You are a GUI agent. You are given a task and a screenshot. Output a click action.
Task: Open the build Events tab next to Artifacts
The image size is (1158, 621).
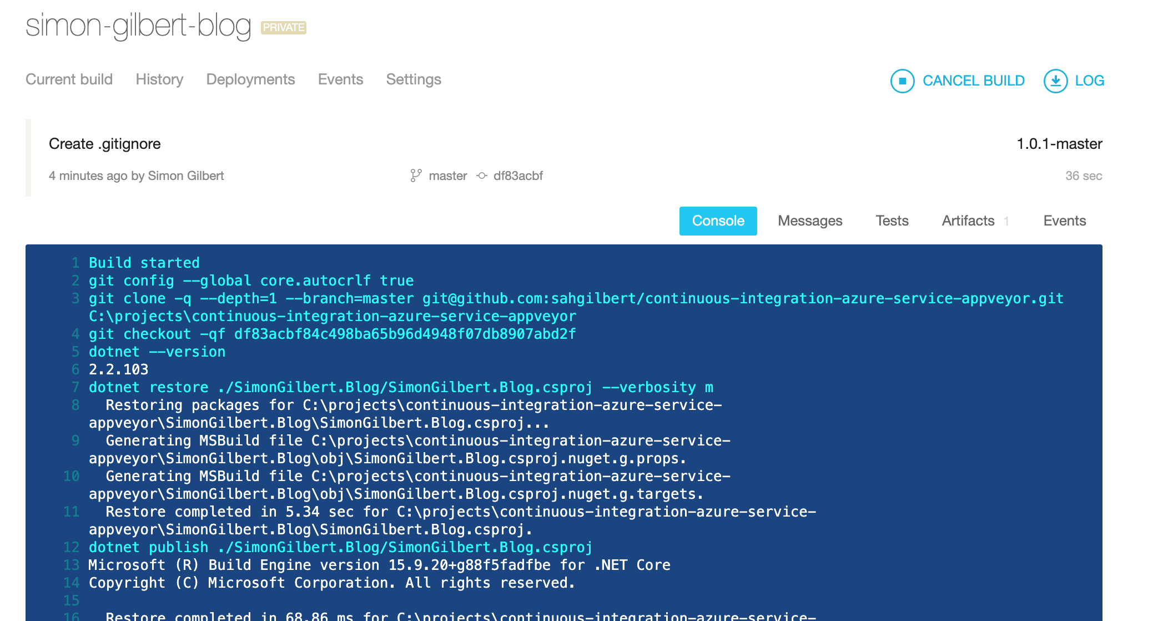click(1064, 221)
